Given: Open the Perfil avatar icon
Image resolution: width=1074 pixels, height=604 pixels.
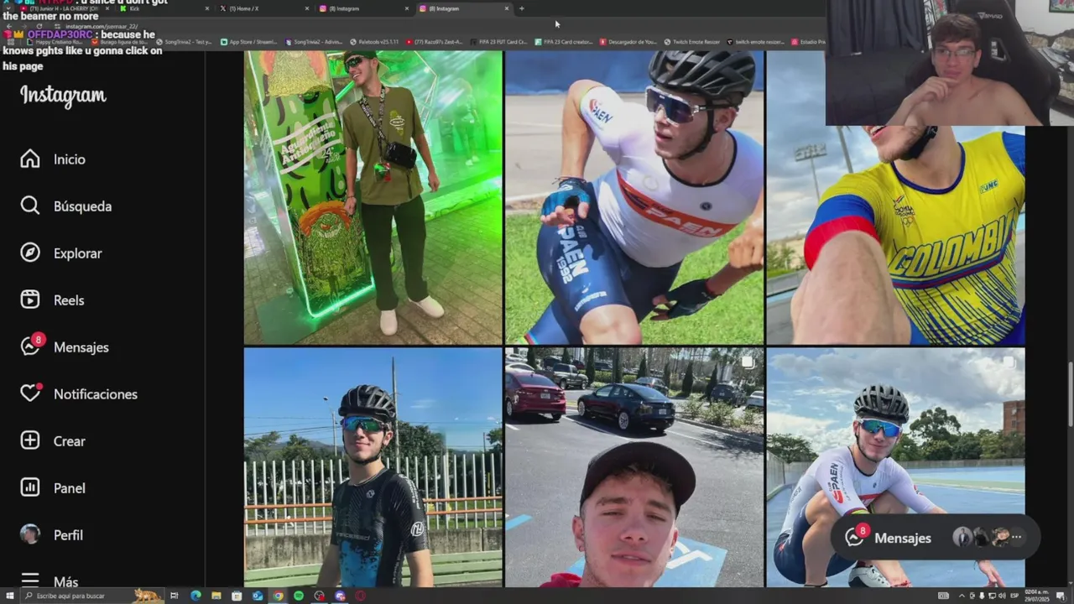Looking at the screenshot, I should tap(30, 534).
